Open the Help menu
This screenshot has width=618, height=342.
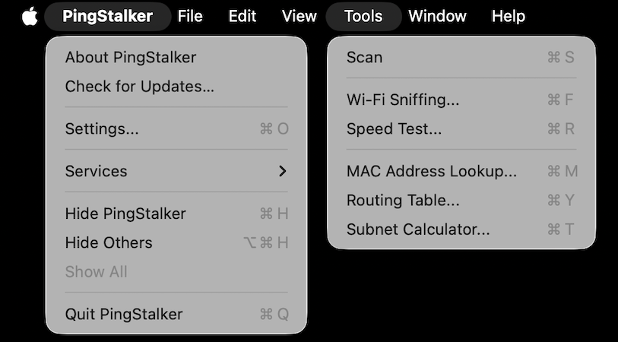508,16
